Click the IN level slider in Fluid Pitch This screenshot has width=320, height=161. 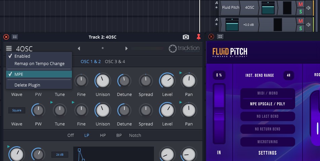click(219, 114)
